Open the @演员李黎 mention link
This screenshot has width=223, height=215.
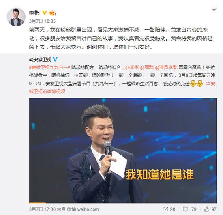(x=166, y=67)
